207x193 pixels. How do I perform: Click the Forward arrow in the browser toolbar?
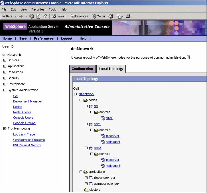pos(21,16)
